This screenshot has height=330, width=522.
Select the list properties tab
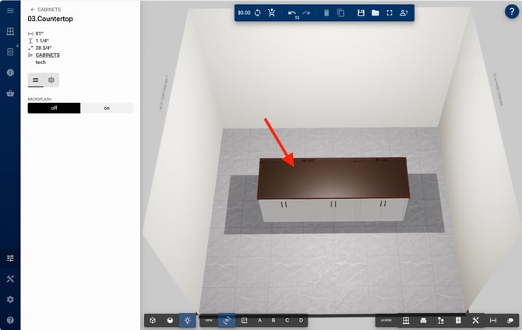coord(36,80)
